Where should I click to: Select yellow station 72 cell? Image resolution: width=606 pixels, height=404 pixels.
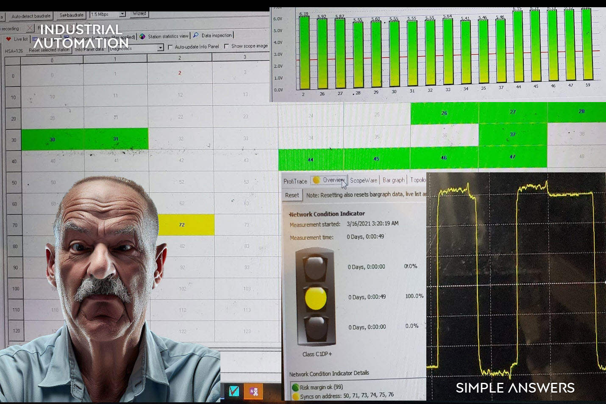186,224
